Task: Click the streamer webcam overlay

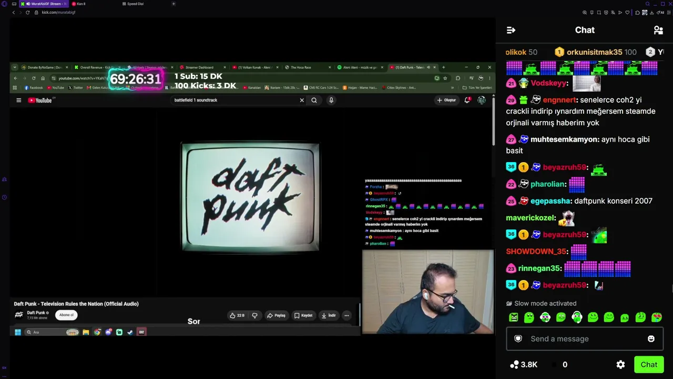Action: coord(428,292)
